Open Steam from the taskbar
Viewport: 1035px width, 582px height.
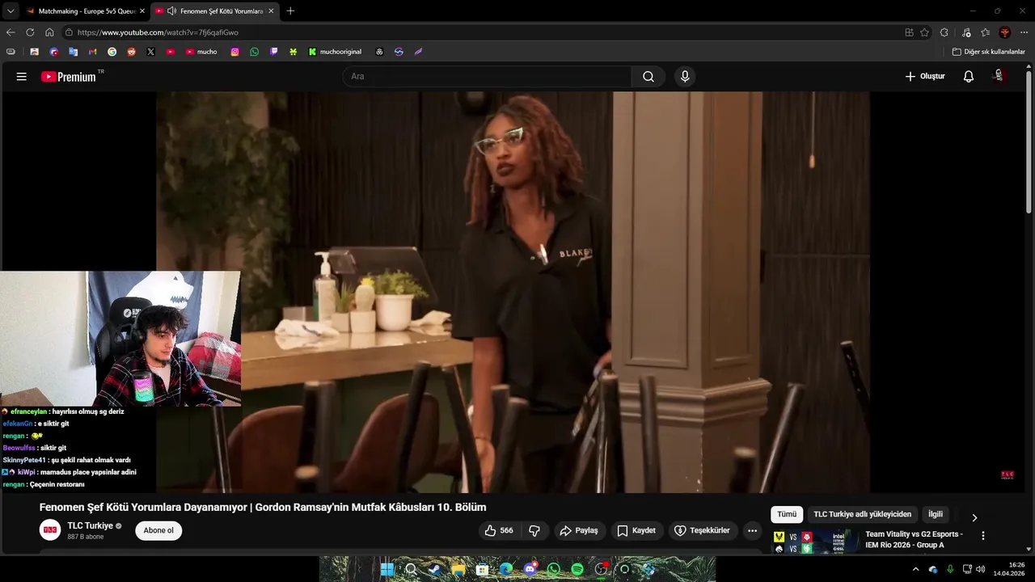click(x=434, y=569)
